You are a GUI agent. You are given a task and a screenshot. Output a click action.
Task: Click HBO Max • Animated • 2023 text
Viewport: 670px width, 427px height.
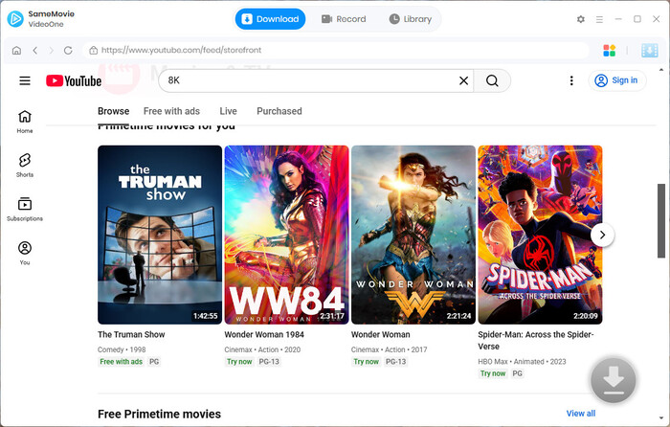click(522, 362)
